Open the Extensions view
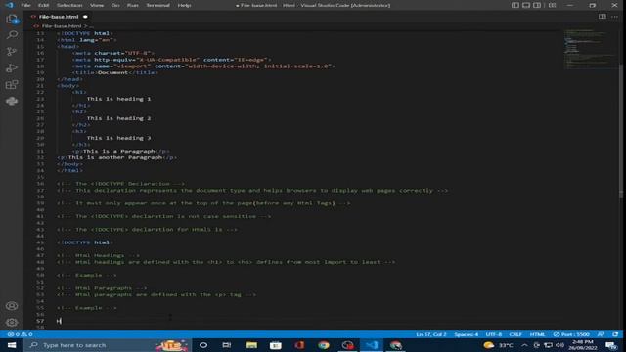The width and height of the screenshot is (626, 352). [x=12, y=84]
